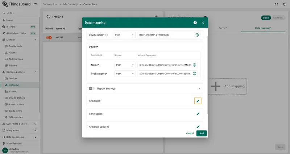Open Asset profiles in the sidebar

pyautogui.click(x=20, y=104)
